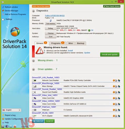Click Install and update button
The width and height of the screenshot is (125, 129).
(x=110, y=54)
